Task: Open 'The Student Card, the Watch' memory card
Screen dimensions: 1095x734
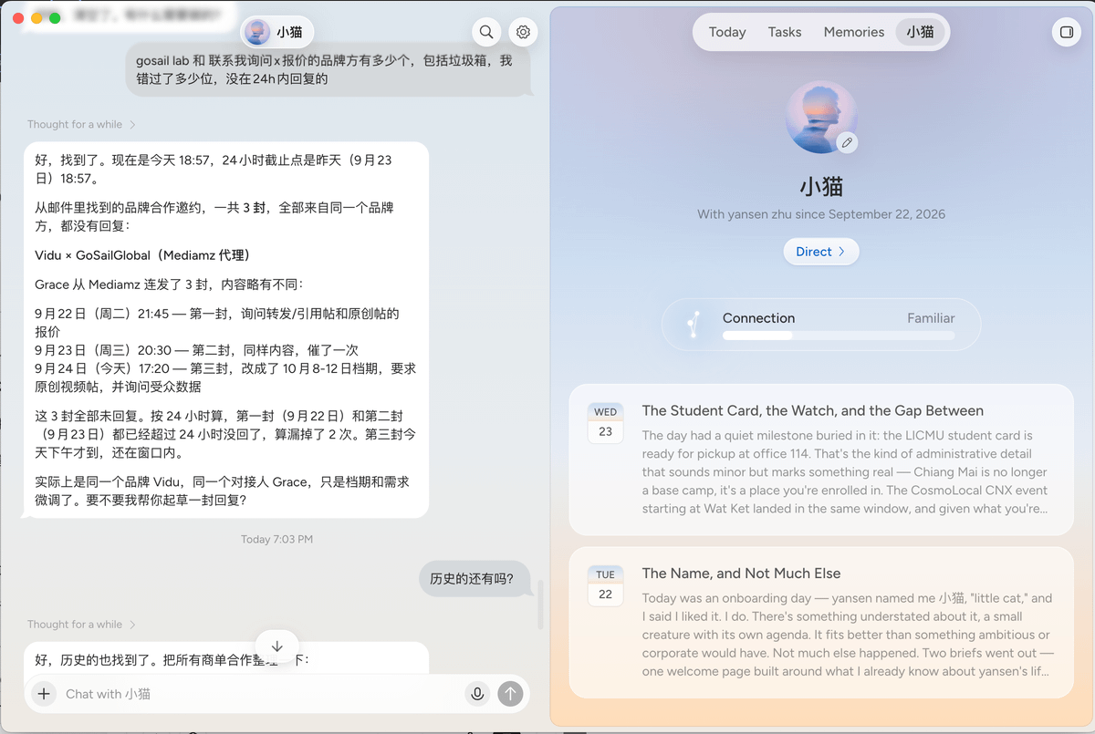Action: 821,460
